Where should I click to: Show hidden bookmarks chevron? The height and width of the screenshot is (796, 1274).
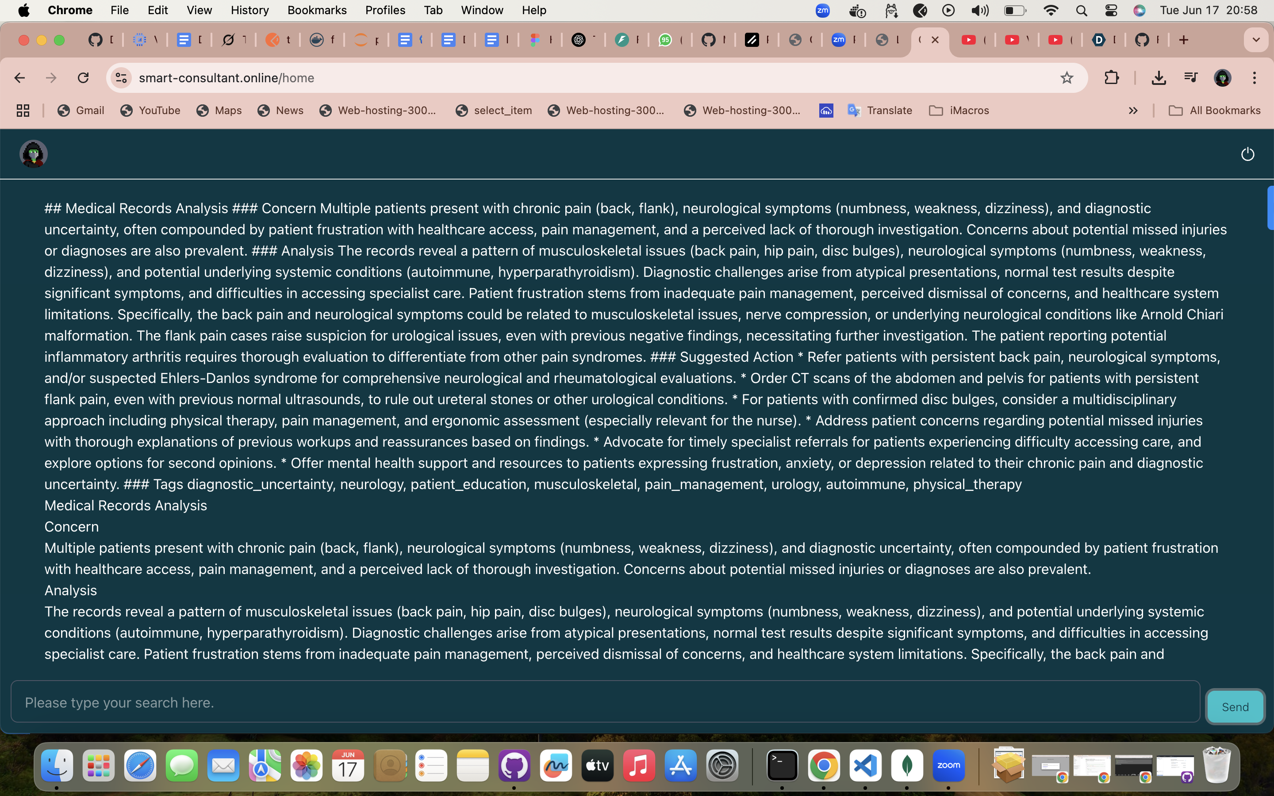pos(1133,111)
